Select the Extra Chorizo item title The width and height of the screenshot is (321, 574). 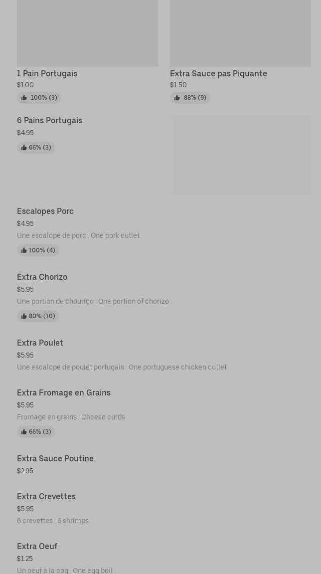[x=42, y=277]
